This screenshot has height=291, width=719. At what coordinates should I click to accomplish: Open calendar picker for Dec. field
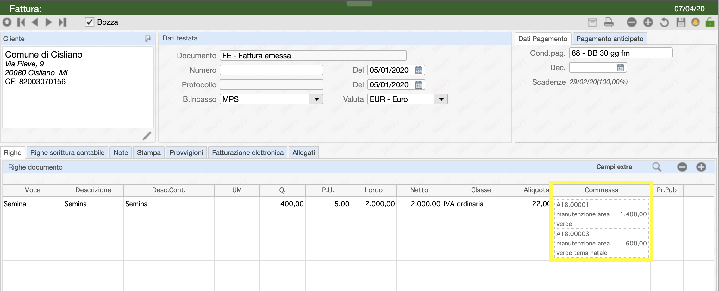tap(621, 67)
